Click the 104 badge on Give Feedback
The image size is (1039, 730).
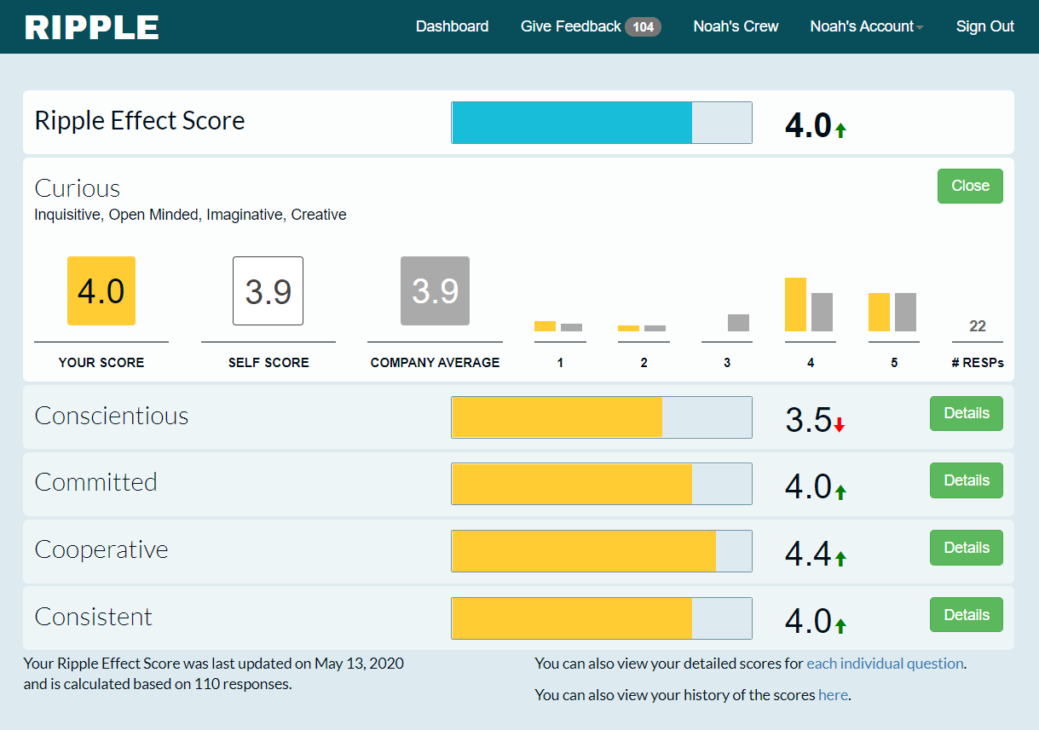(643, 27)
